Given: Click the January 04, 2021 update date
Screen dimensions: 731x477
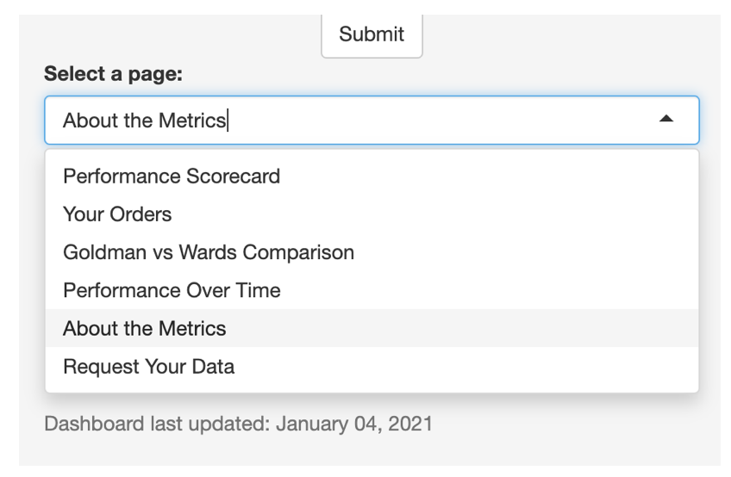Looking at the screenshot, I should (x=354, y=424).
